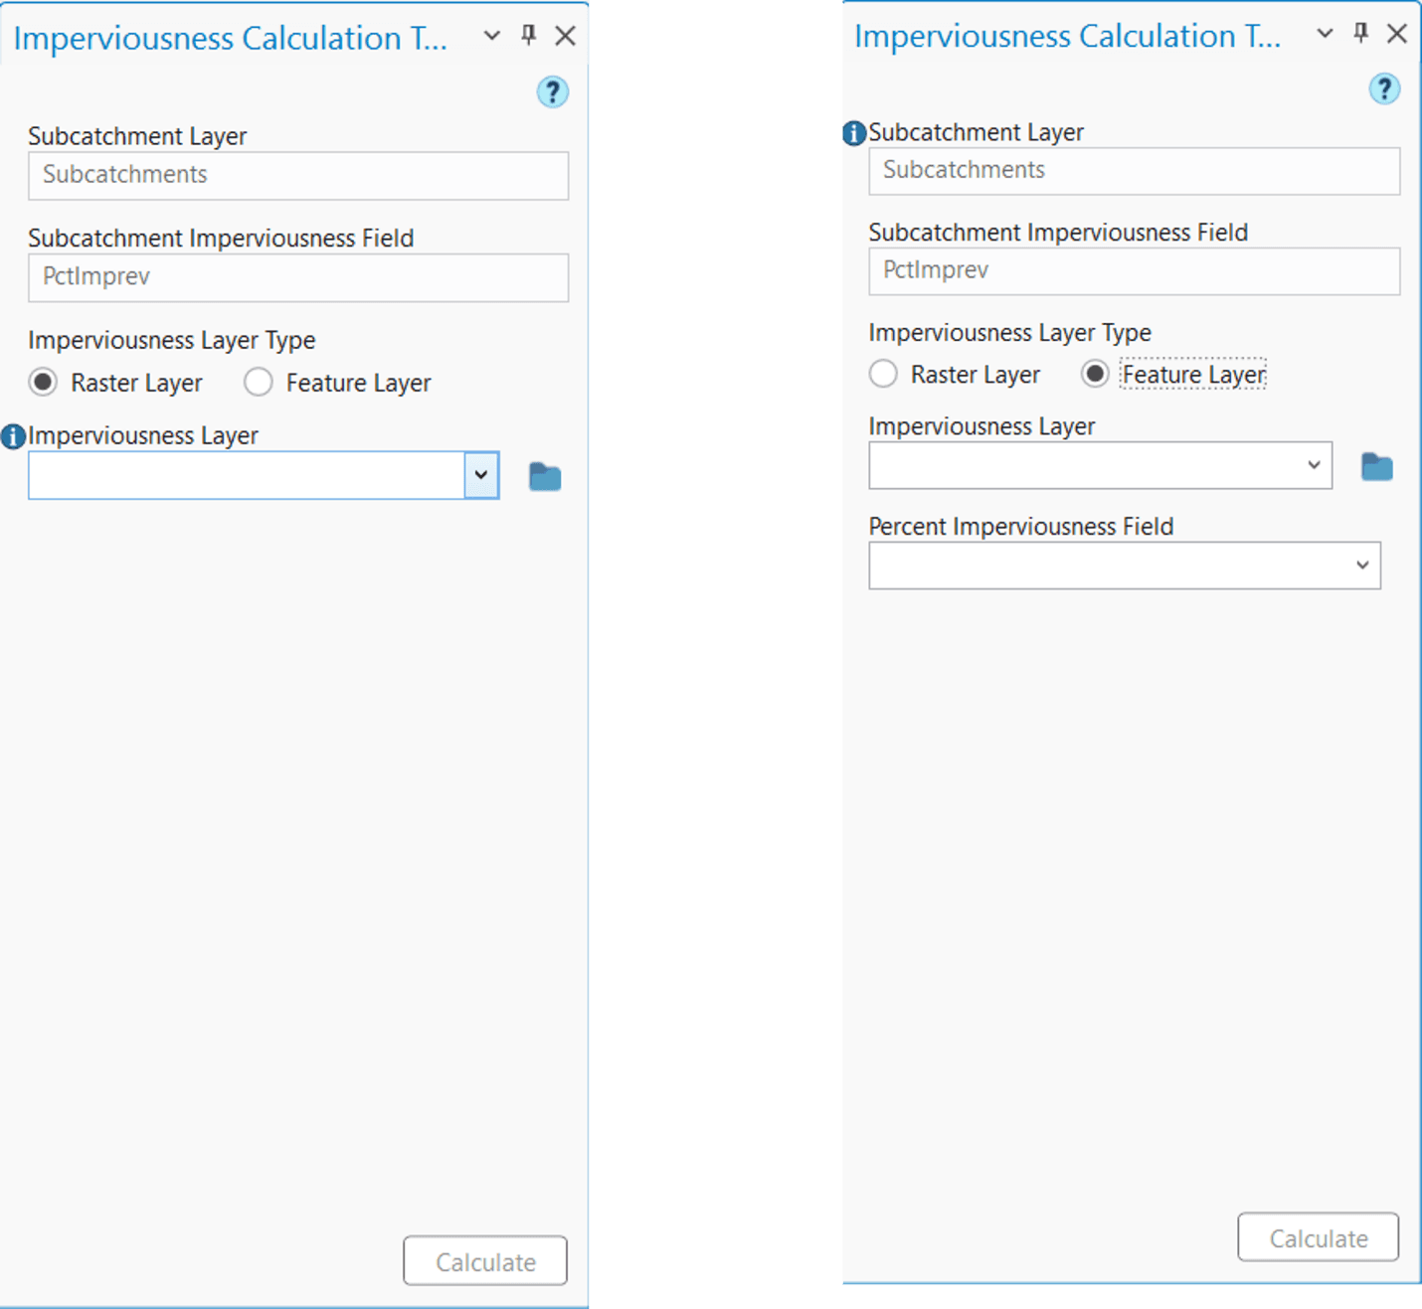Collapse the right panel with its chevron

[x=1323, y=32]
